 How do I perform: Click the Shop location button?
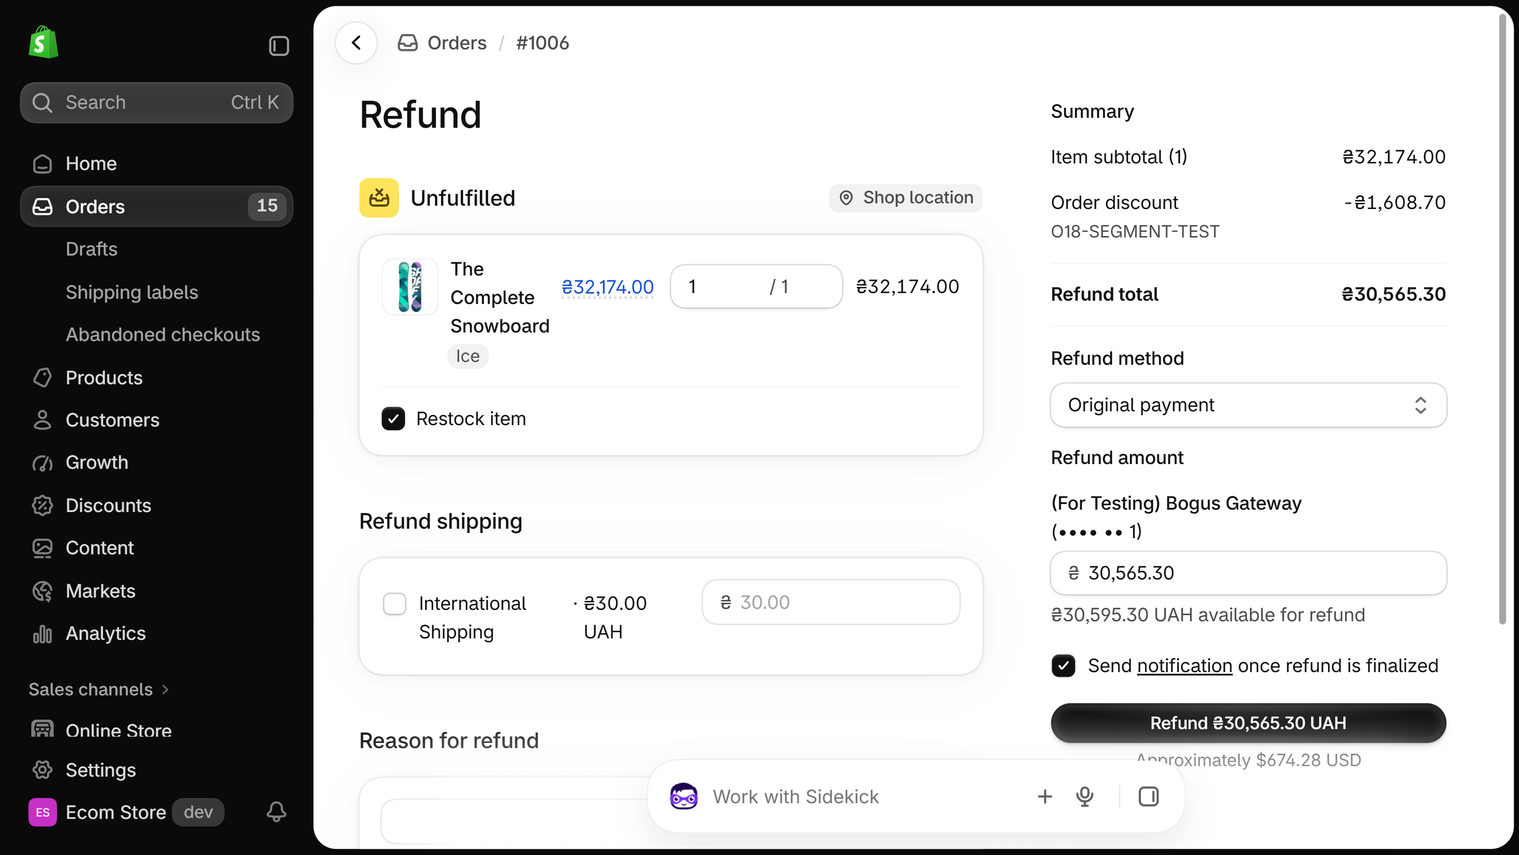tap(906, 198)
